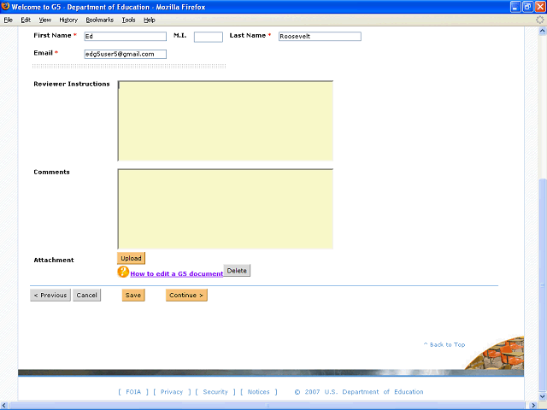Click the classroom chairs corner image
The image size is (547, 410).
(x=496, y=353)
